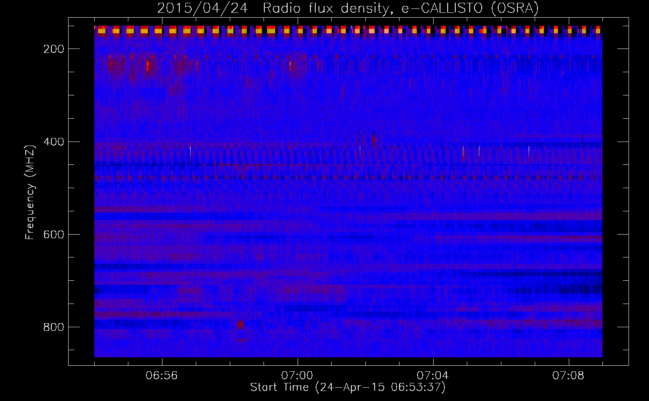This screenshot has height=401, width=649.
Task: Click the 400 frequency tick label
Action: 53,142
